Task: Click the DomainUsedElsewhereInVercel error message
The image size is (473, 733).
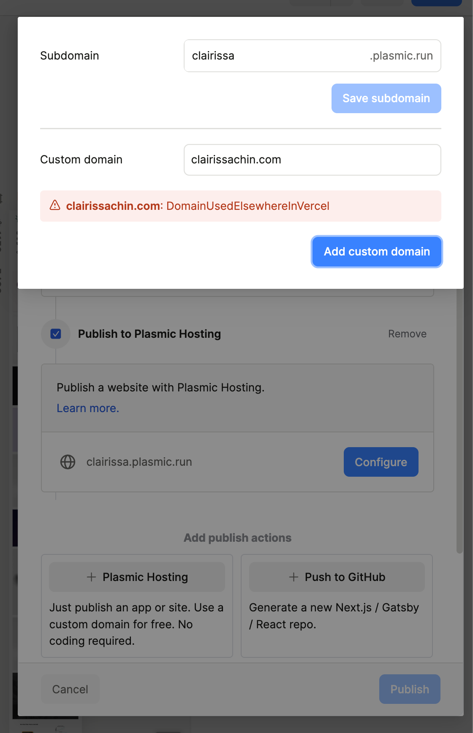Action: click(247, 206)
